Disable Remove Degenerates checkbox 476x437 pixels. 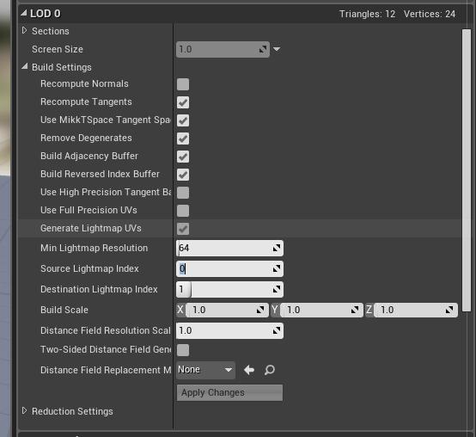click(183, 138)
